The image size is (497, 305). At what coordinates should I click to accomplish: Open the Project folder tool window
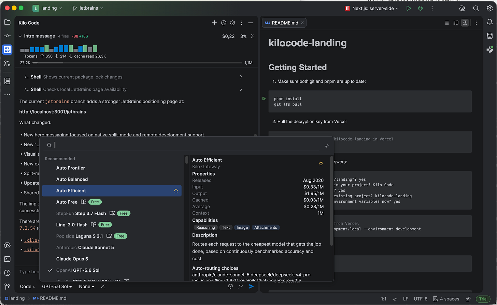(7, 22)
